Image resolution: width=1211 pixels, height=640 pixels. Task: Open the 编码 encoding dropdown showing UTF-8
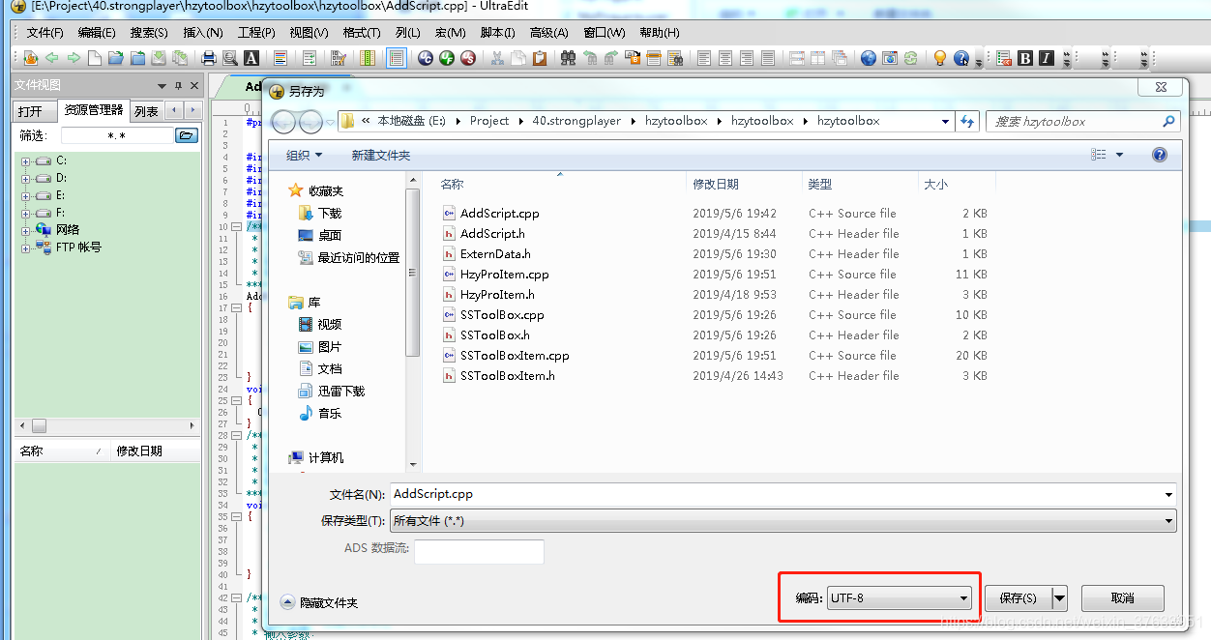[x=899, y=597]
